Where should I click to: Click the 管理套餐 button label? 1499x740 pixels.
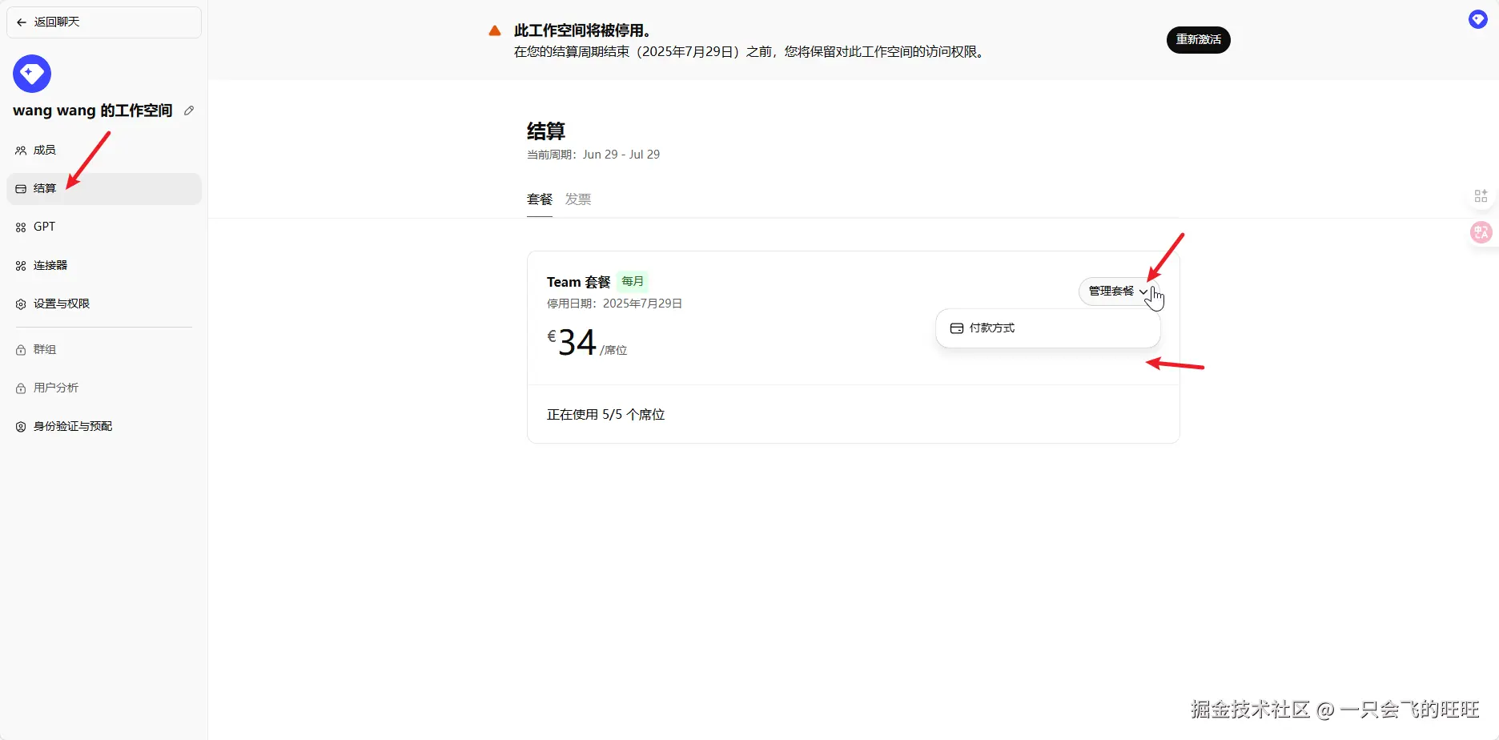tap(1111, 292)
